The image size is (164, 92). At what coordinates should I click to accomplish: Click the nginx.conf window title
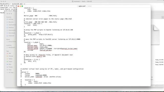click(x=82, y=6)
